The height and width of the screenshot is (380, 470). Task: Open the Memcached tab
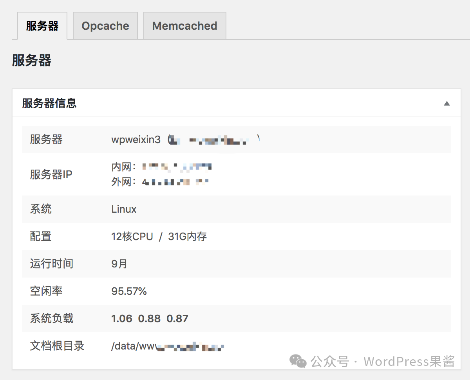pos(185,26)
